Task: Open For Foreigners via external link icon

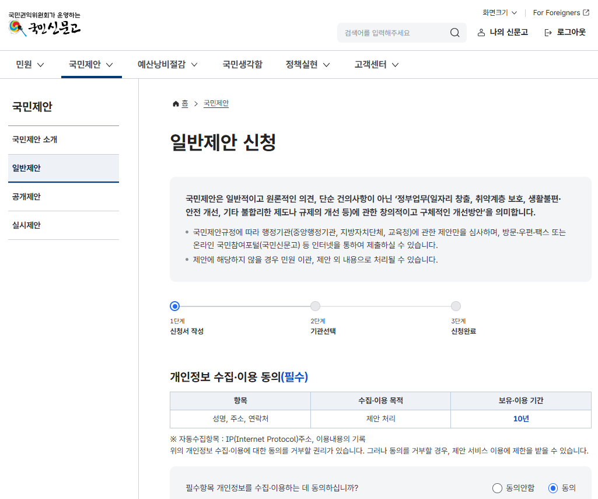Action: (586, 12)
